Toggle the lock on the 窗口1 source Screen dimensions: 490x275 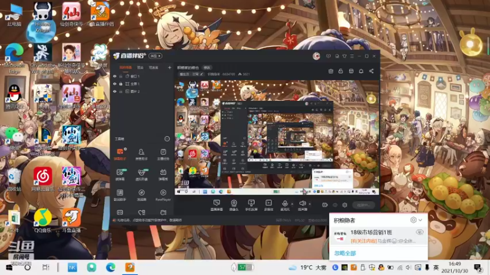[x=121, y=76]
